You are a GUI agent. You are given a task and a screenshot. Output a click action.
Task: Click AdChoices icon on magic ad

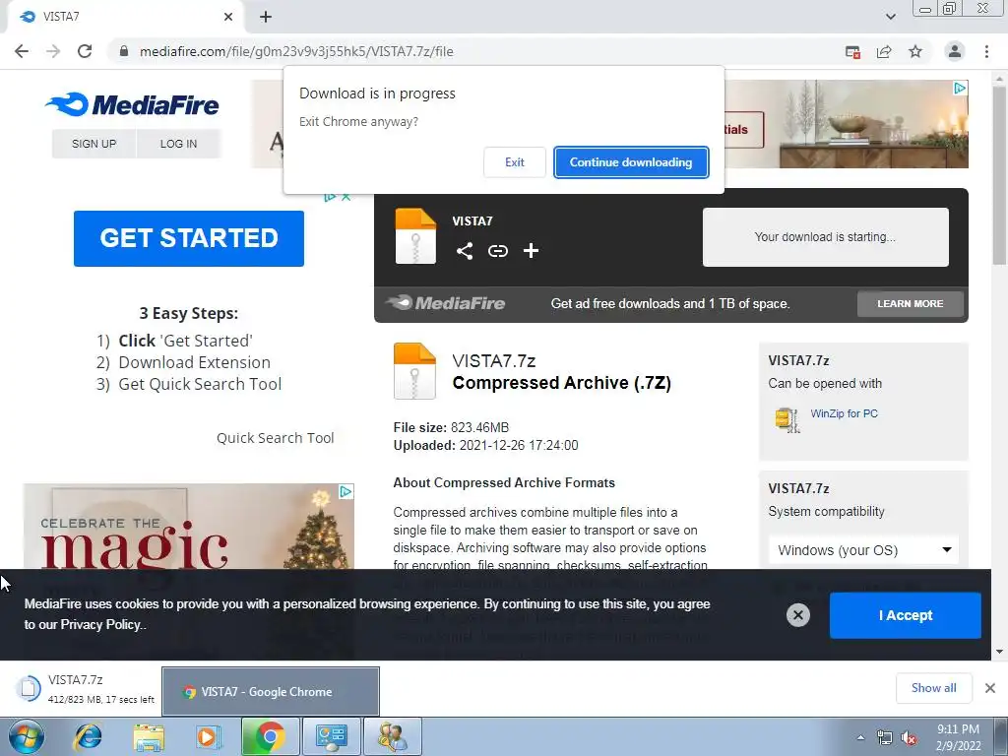[346, 492]
